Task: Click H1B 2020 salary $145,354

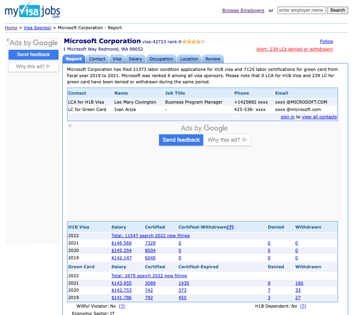Action: point(122,250)
